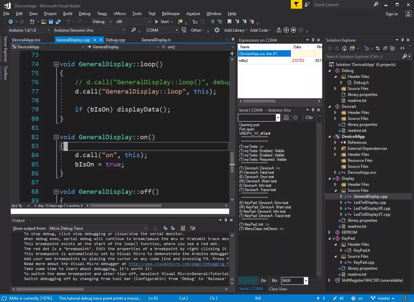Collapse the GeneralDisplay::loop() code block
Screen dimensions: 414x302
tap(57, 64)
